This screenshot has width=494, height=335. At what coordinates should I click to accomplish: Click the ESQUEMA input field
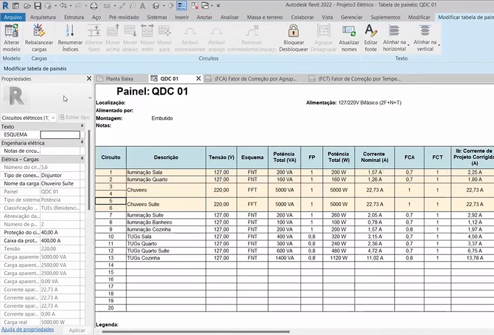tap(59, 135)
